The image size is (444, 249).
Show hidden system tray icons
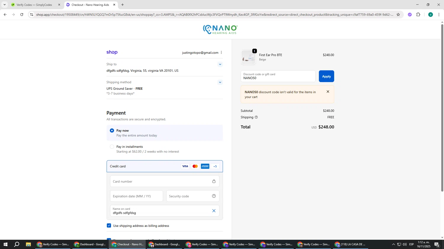[x=393, y=244]
